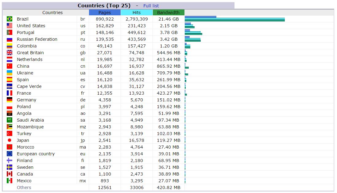This screenshot has width=337, height=193.
Task: Click the blue Pages column header
Action: (x=105, y=13)
